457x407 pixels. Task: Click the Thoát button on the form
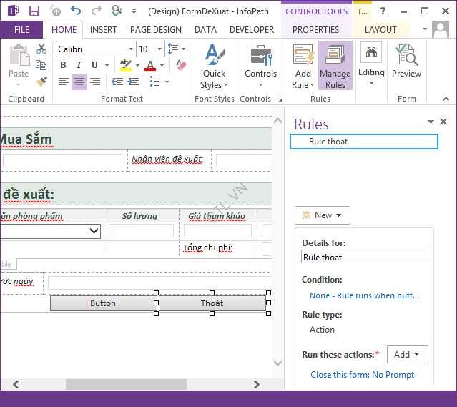212,303
